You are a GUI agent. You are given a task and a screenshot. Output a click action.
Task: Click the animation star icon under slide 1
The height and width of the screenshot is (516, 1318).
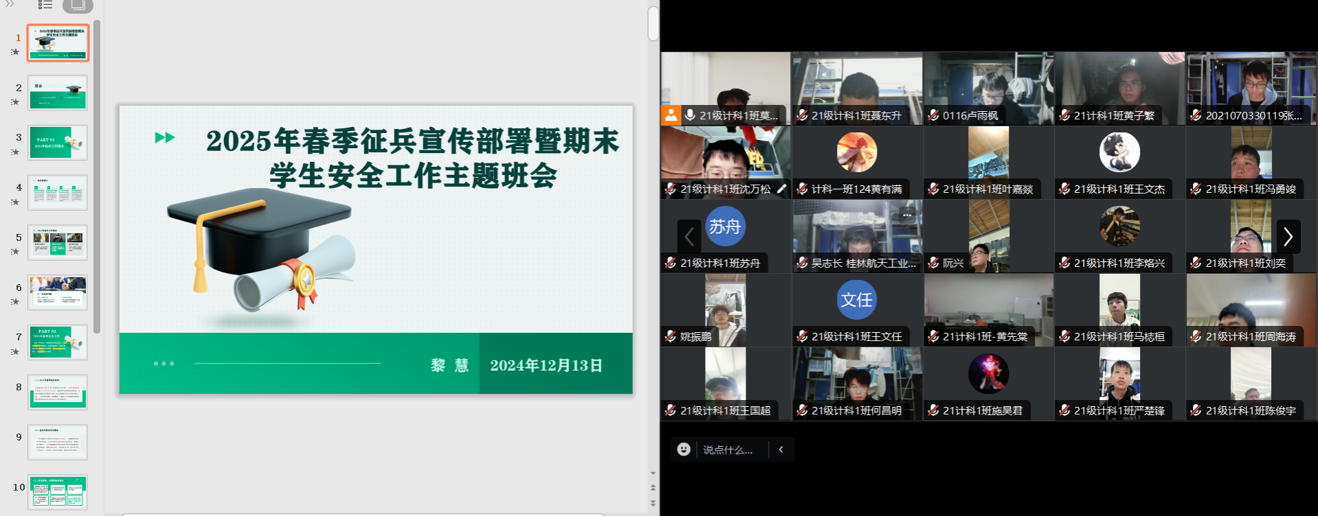point(15,52)
